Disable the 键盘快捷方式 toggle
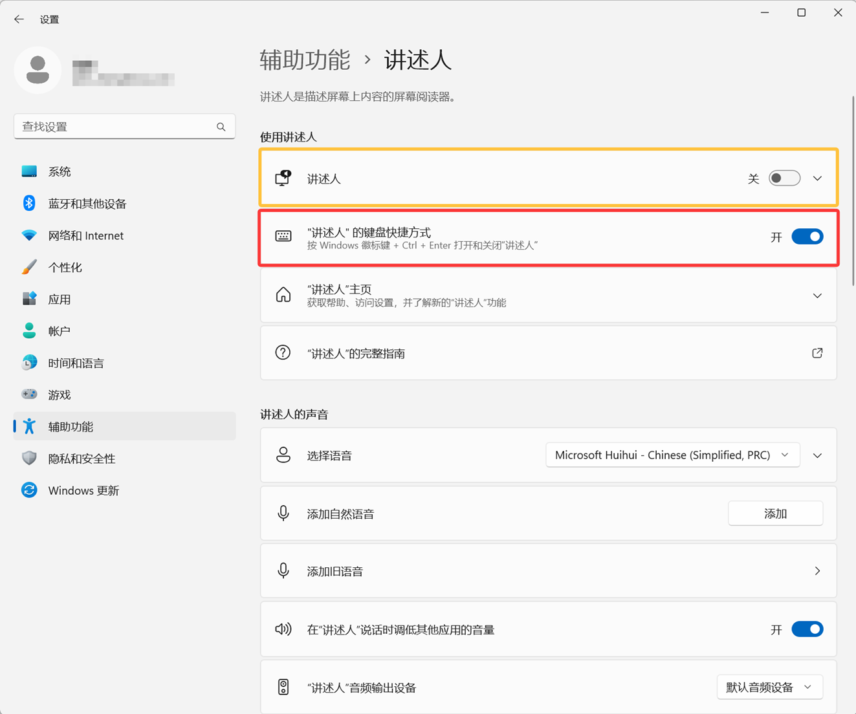The height and width of the screenshot is (714, 856). [x=807, y=237]
